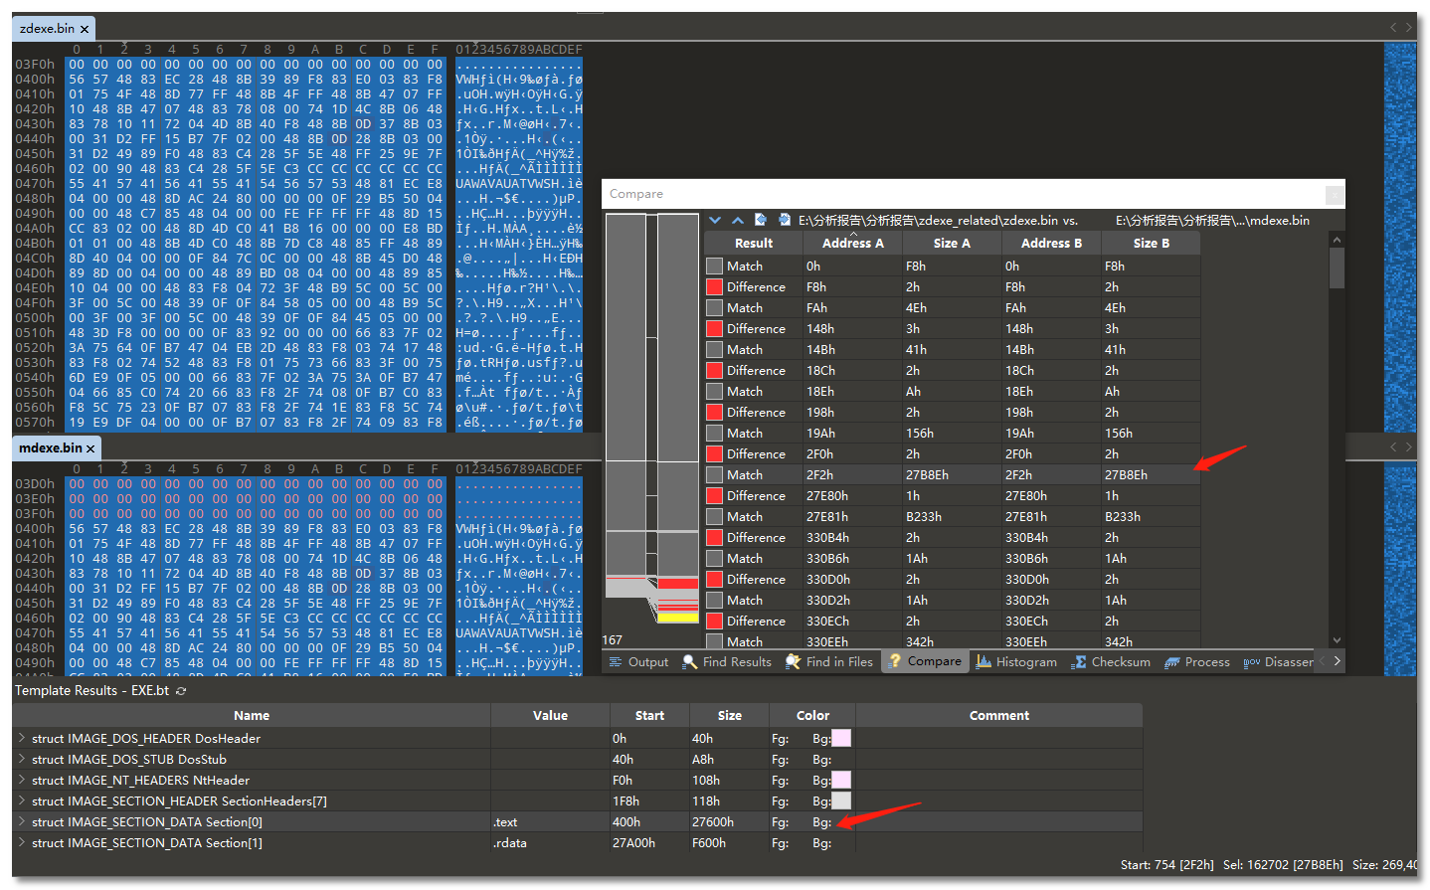
Task: Jump to next difference with the down arrow
Action: (x=715, y=220)
